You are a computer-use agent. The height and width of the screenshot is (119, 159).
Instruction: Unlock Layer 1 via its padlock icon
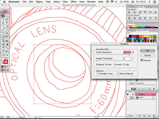click(x=131, y=97)
